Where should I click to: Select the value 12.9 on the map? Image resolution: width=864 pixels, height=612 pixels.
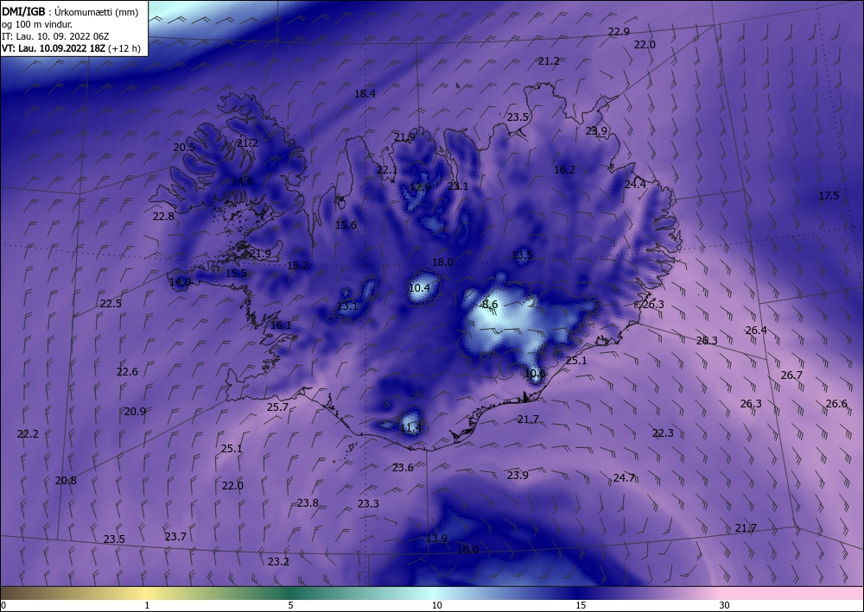[x=421, y=186]
